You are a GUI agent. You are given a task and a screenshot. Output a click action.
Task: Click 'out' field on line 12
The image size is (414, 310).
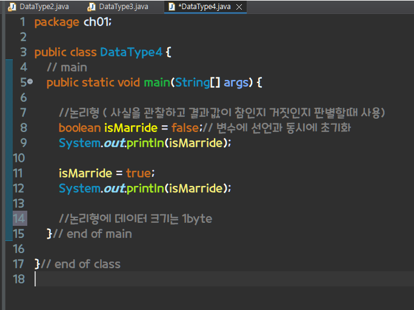pos(114,189)
